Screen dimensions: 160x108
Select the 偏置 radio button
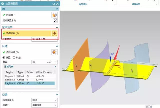[x=4, y=57]
